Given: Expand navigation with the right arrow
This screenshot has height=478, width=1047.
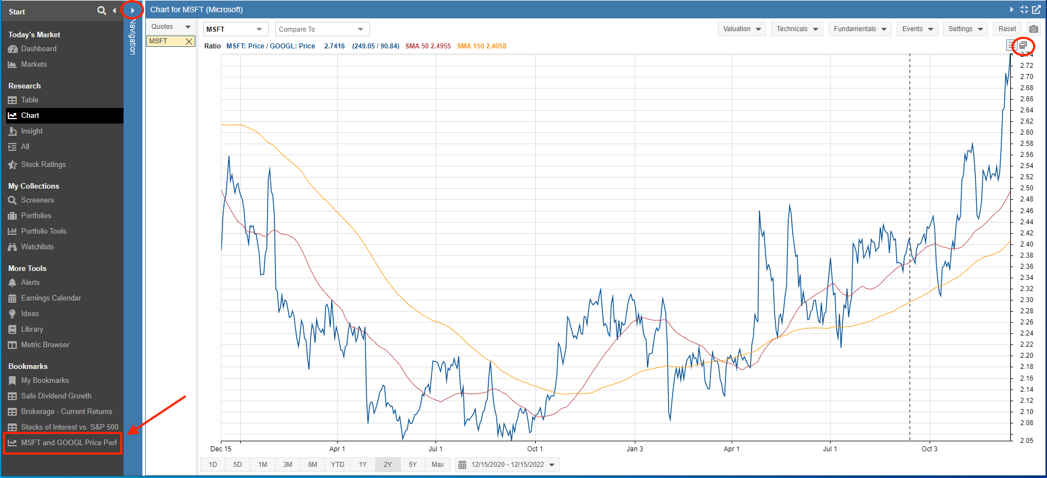Looking at the screenshot, I should pyautogui.click(x=132, y=11).
